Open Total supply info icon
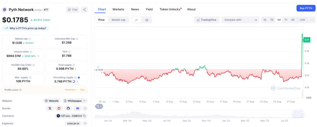 (x=74, y=65)
